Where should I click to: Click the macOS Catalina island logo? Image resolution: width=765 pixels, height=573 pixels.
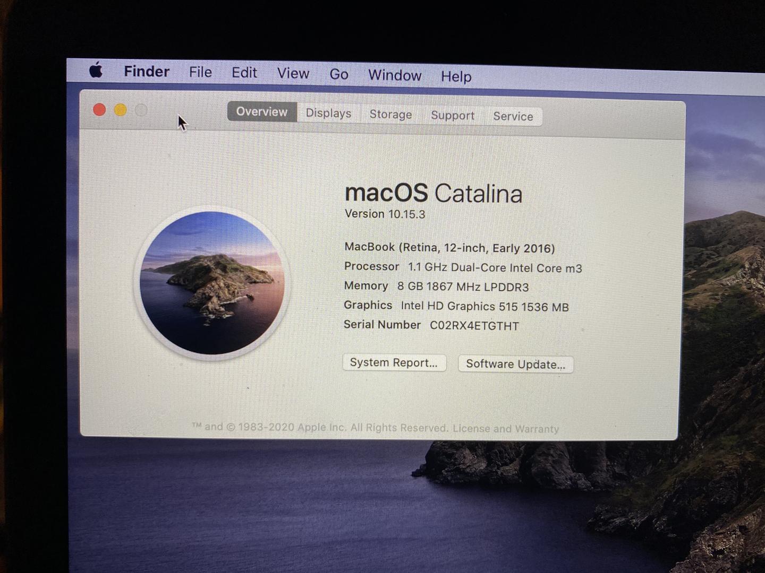coord(212,283)
